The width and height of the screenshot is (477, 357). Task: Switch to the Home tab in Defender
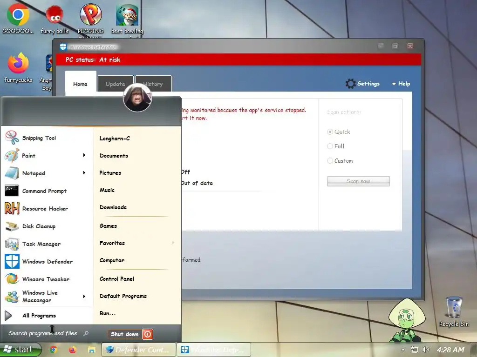[80, 84]
